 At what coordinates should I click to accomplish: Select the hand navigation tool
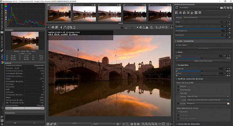[61, 27]
